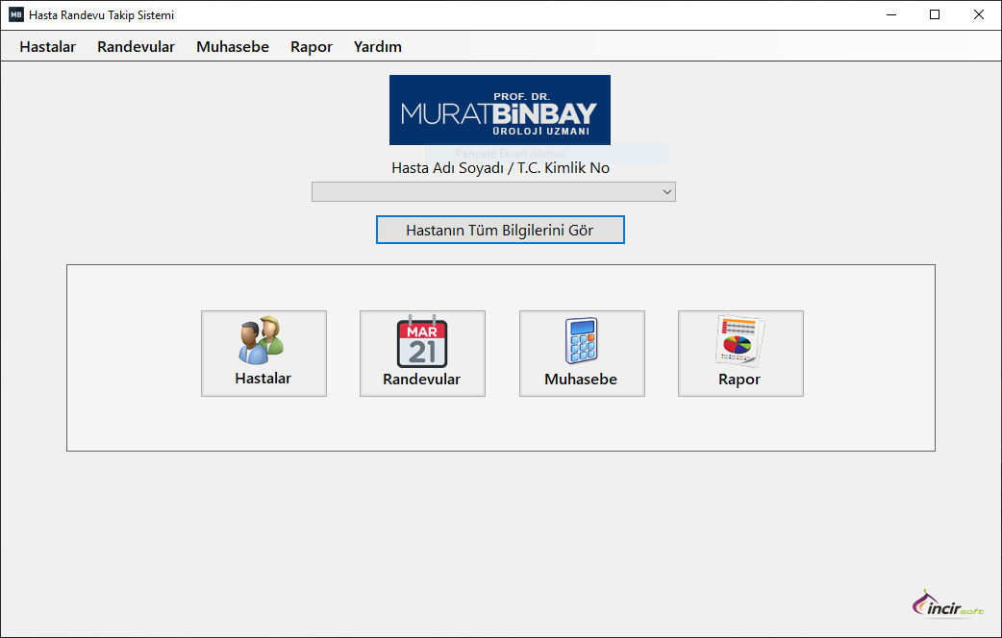
Task: Open the Muhasebe menu in menu bar
Action: [233, 47]
